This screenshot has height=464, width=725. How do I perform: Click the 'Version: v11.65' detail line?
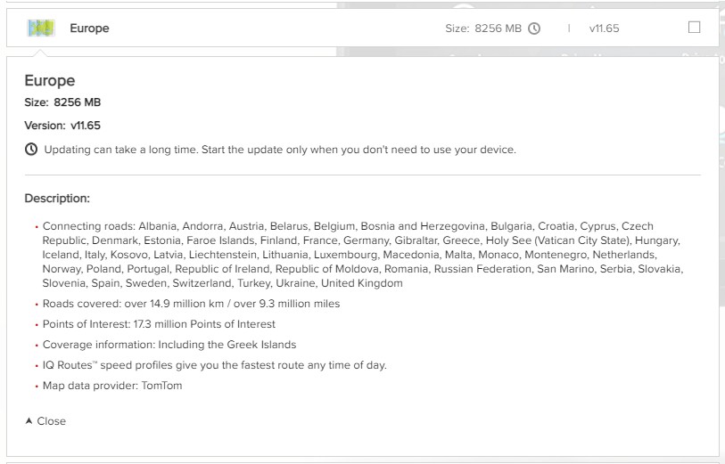click(x=62, y=126)
